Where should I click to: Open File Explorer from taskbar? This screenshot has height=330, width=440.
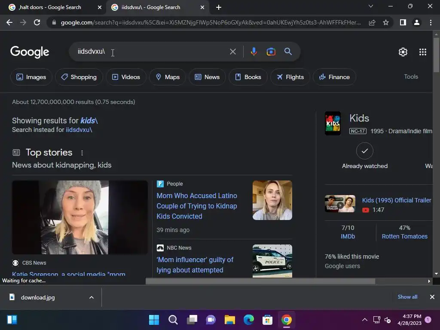tap(229, 320)
